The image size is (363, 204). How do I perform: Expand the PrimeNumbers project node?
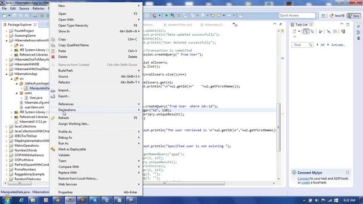click(6, 169)
